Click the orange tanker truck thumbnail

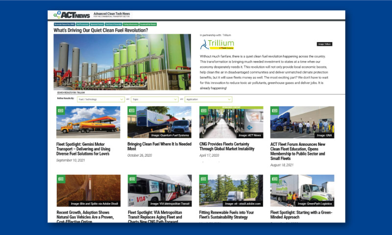88,122
